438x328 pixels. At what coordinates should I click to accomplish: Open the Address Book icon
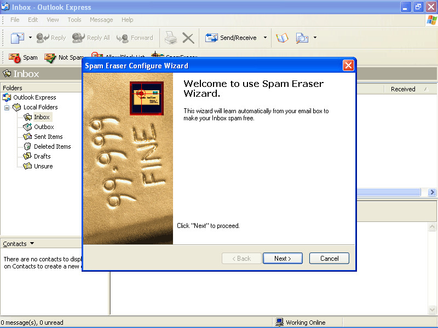(x=282, y=38)
